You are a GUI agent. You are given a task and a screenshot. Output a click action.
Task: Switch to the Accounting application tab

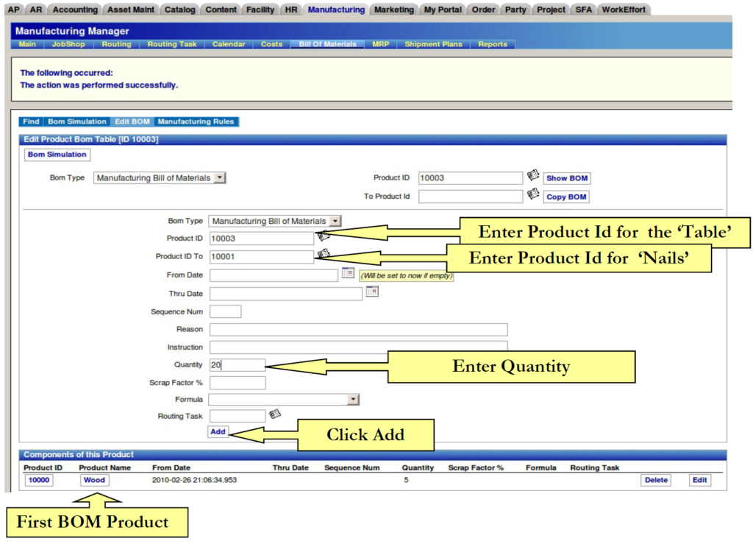(75, 10)
